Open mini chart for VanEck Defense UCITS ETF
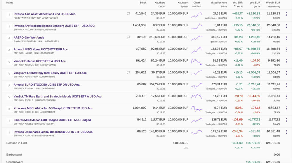Image resolution: width=292 pixels, height=163 pixels. coord(197,62)
